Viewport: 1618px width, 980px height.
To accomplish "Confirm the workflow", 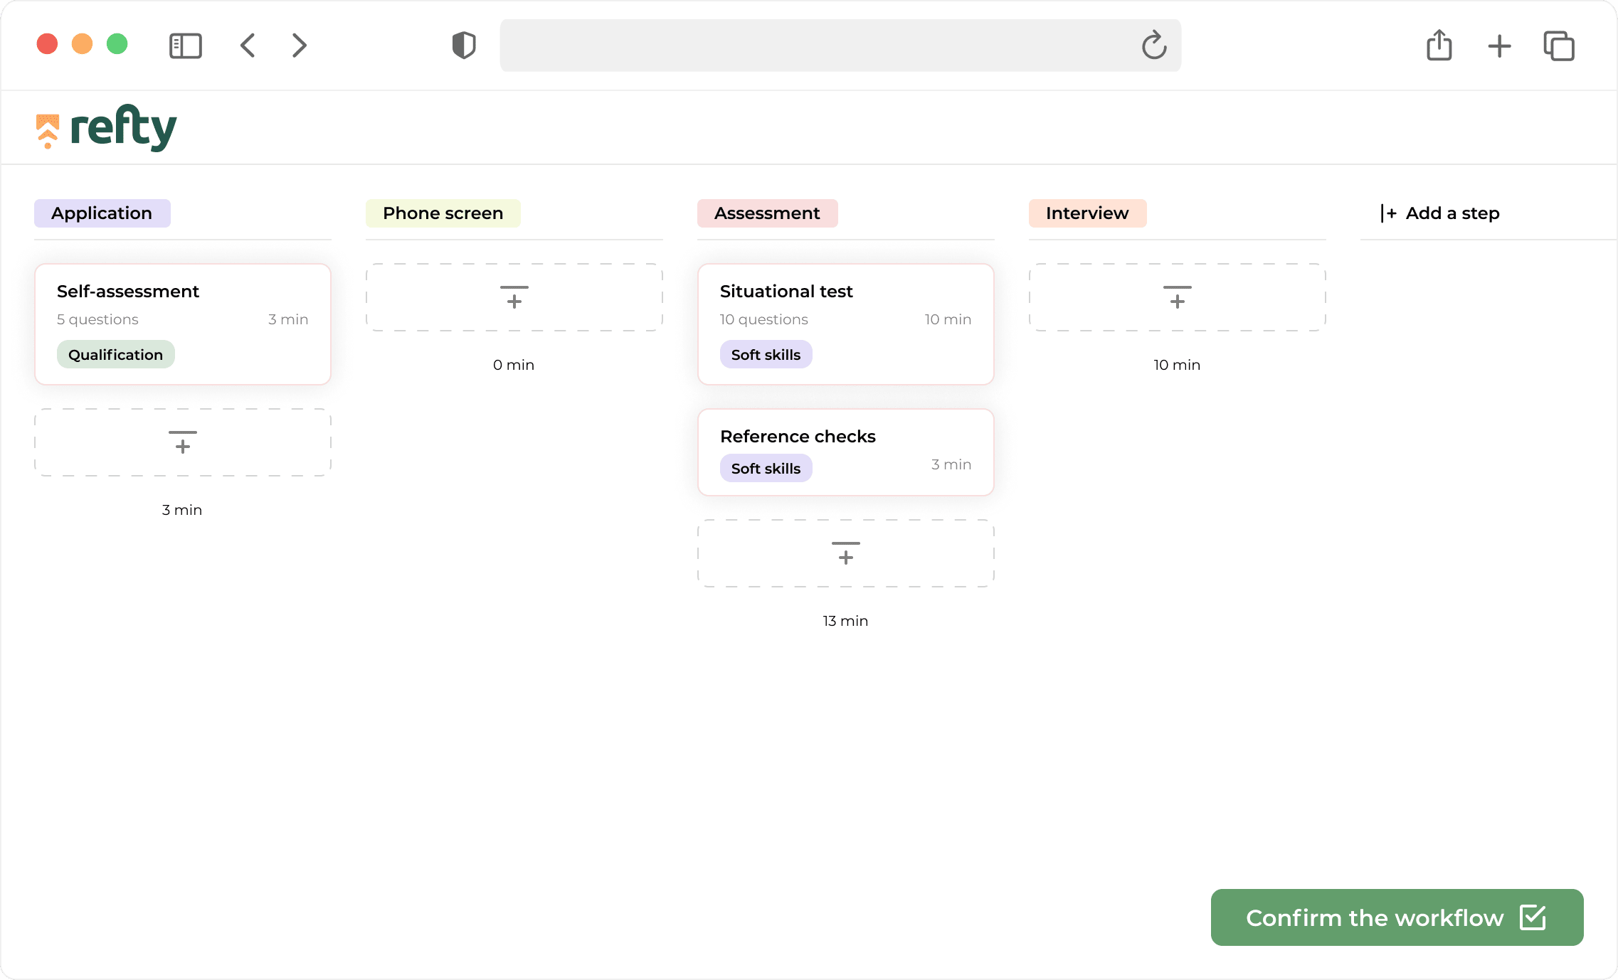I will coord(1397,917).
